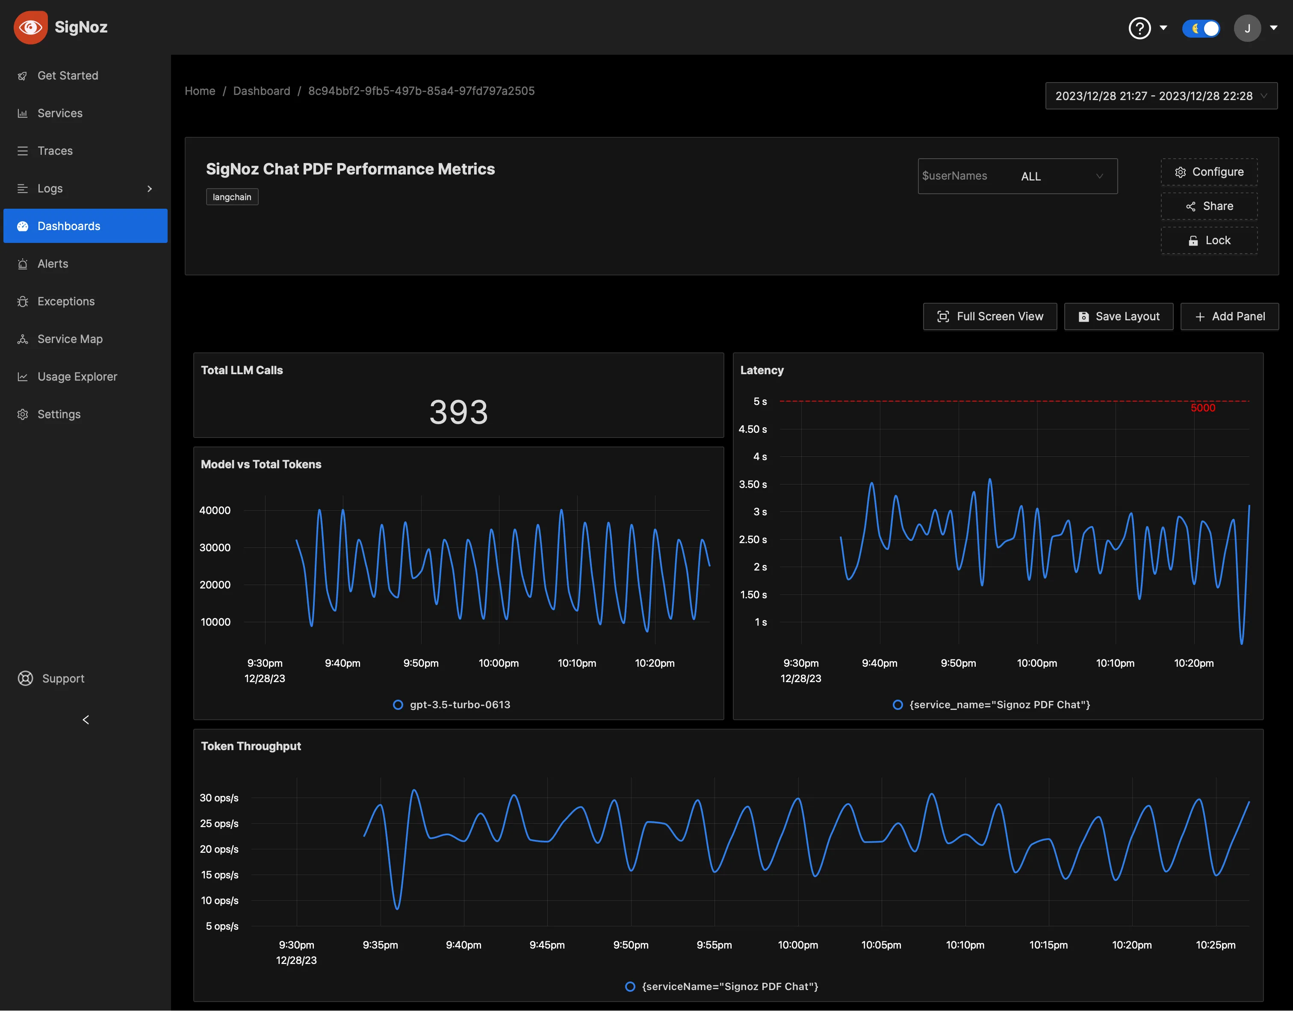The width and height of the screenshot is (1293, 1011).
Task: Click the Model vs Total Tokens title
Action: click(261, 465)
